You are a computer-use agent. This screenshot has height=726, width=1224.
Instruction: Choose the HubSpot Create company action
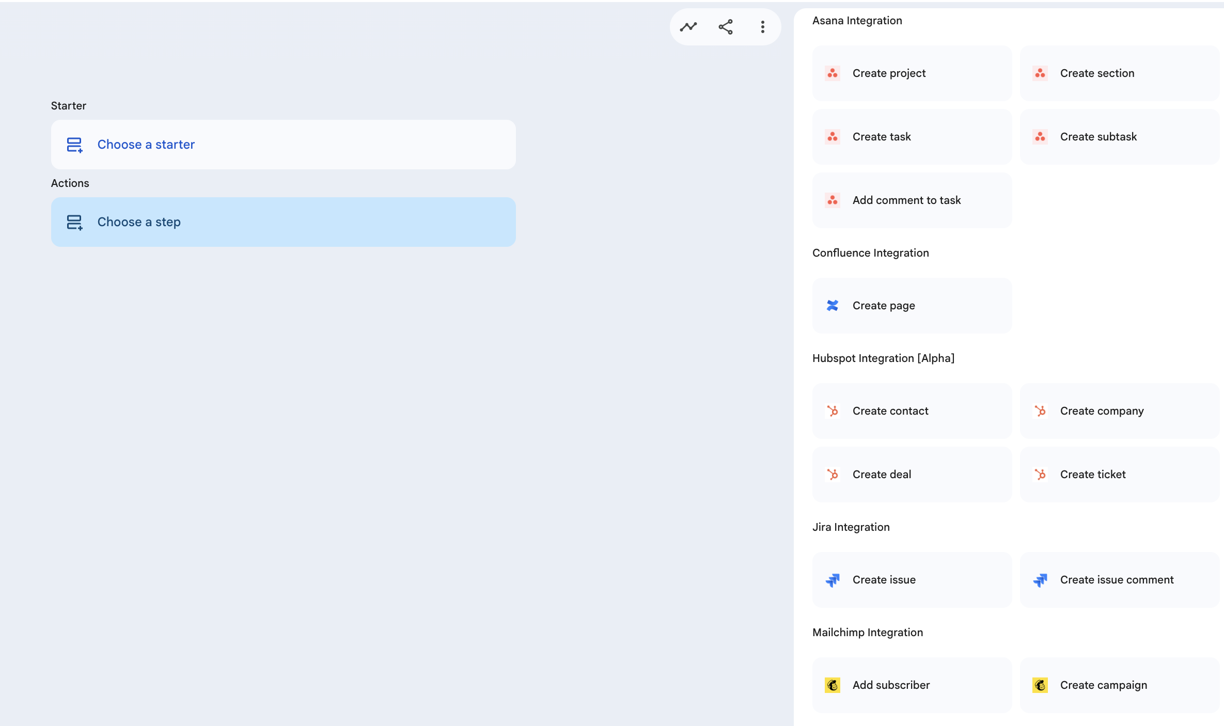tap(1119, 411)
